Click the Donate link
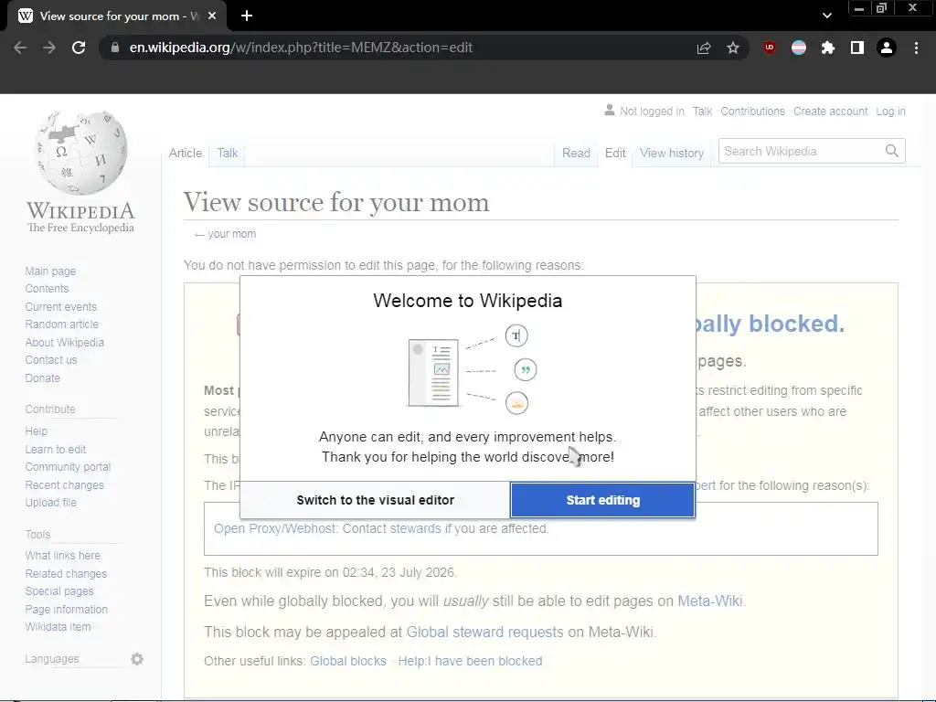The height and width of the screenshot is (702, 936). click(42, 378)
